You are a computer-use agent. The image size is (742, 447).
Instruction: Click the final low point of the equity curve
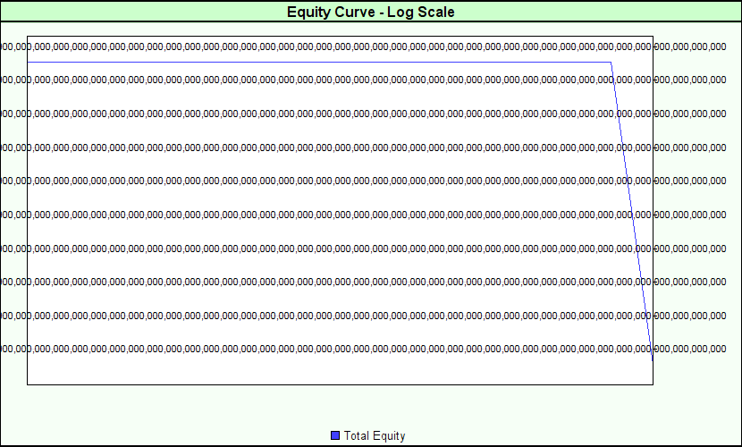(x=653, y=358)
